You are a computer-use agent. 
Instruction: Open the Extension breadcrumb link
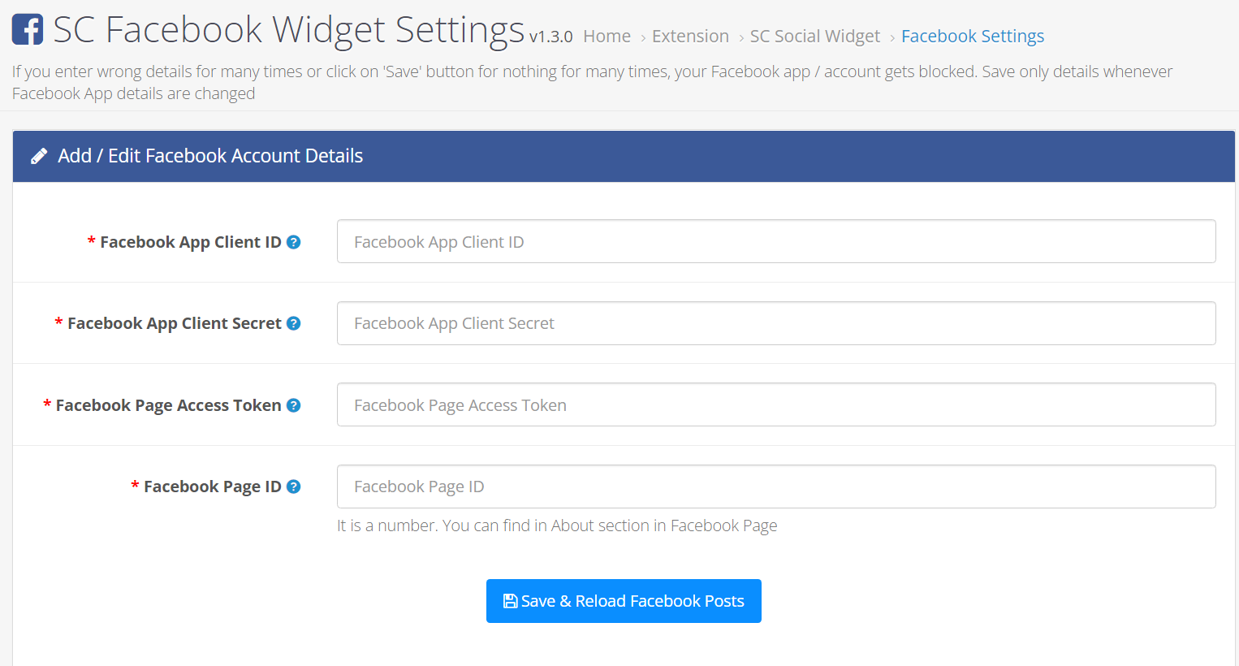[690, 37]
